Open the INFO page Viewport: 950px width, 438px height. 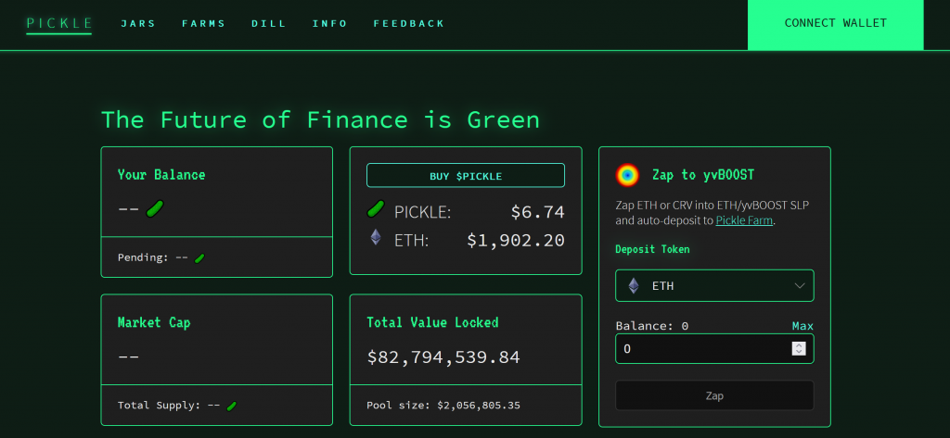[329, 23]
